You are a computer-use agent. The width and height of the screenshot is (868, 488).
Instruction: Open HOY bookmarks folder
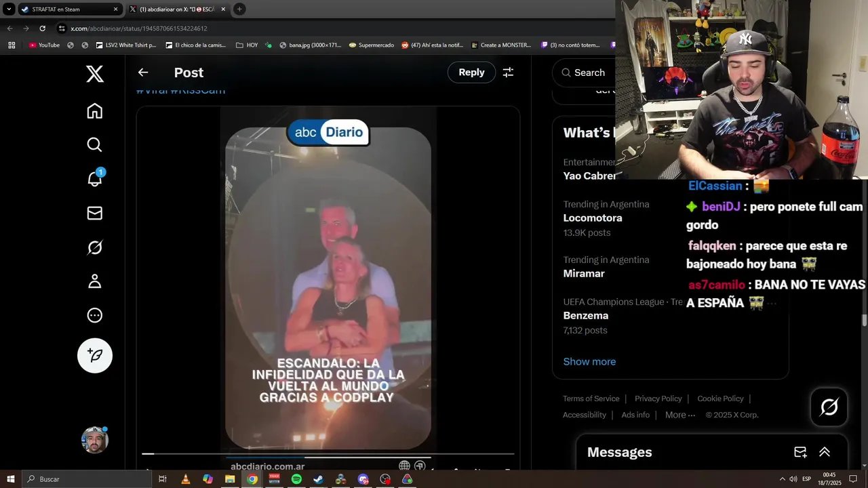(247, 45)
